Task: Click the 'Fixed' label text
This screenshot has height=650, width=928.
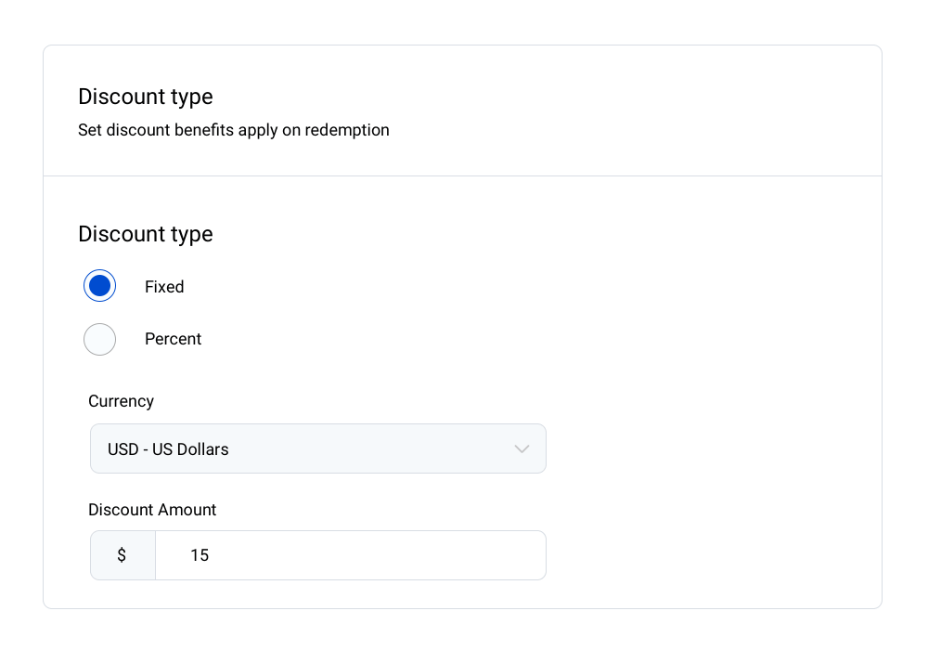Action: 164,287
